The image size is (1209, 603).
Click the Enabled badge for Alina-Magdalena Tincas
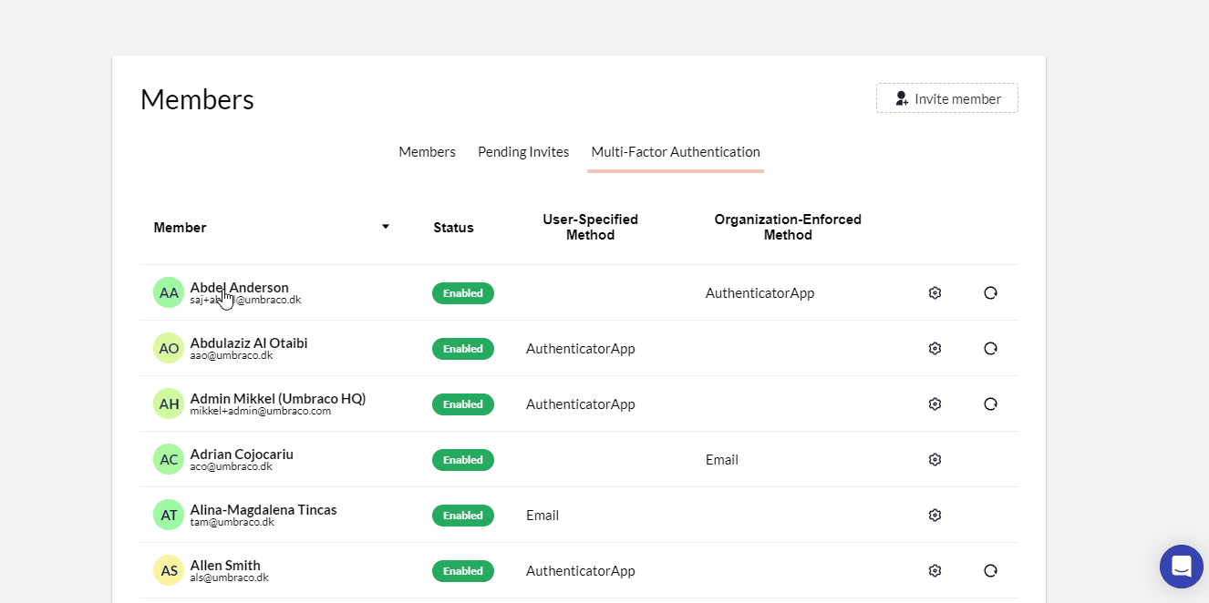pos(463,516)
